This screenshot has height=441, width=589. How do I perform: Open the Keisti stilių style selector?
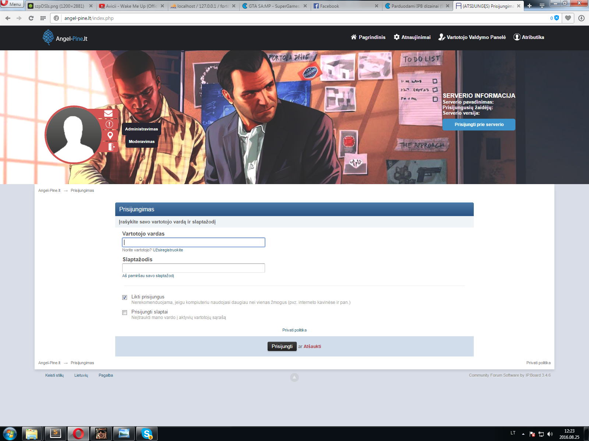(x=54, y=375)
